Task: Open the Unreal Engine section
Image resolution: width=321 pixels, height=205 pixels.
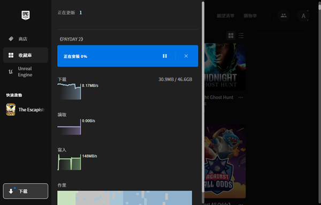Action: (25, 72)
